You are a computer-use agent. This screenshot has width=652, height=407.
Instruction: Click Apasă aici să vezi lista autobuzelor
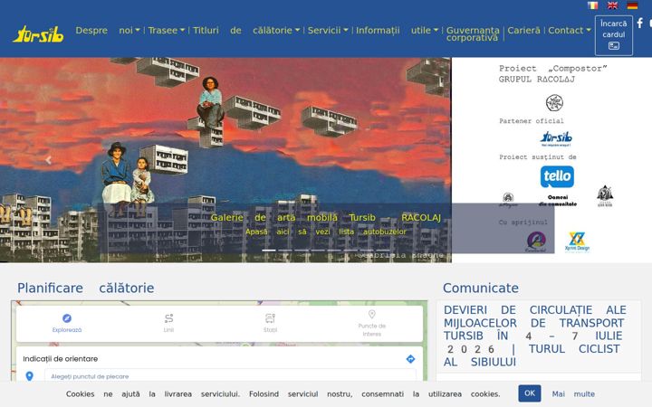point(326,232)
